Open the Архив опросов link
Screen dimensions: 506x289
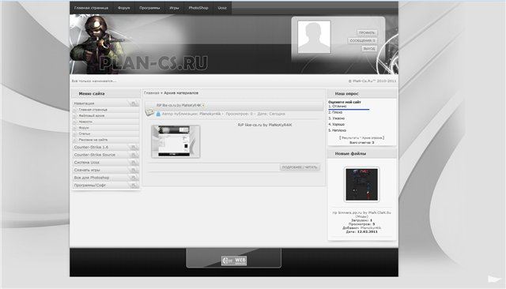(x=372, y=138)
